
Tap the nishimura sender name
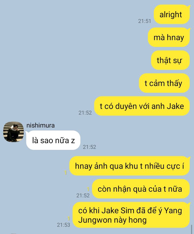pos(40,125)
